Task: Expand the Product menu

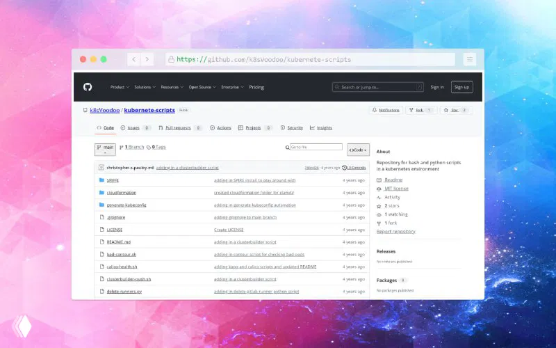Action: (x=120, y=87)
